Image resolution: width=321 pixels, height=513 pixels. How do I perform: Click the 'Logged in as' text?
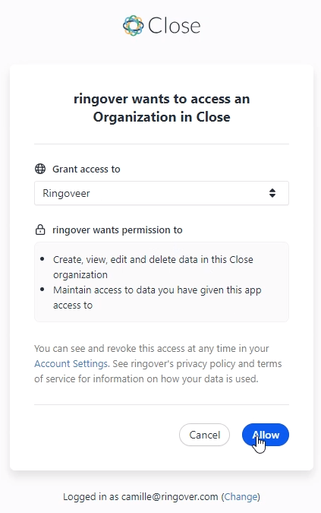91,496
